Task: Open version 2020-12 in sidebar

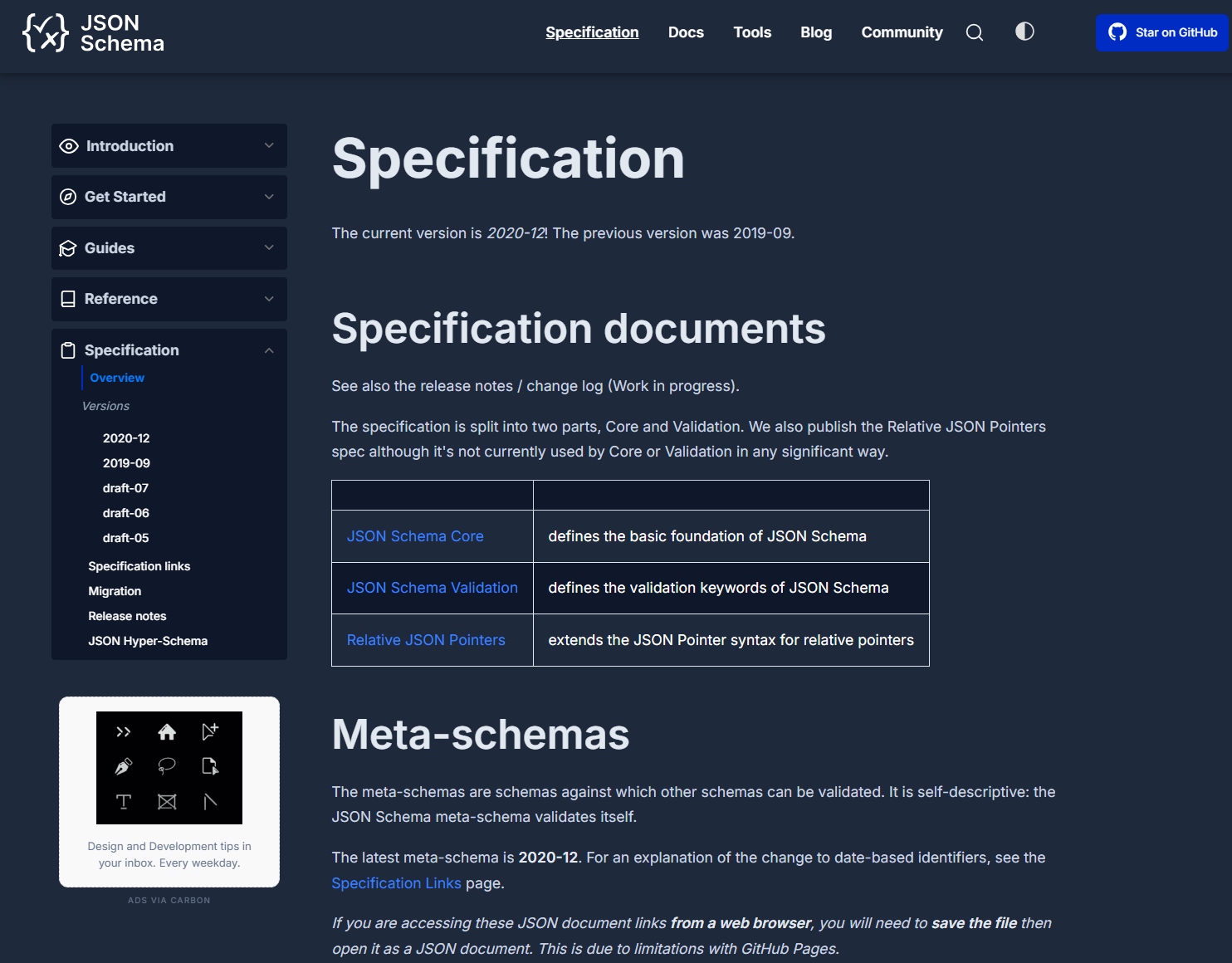Action: (126, 438)
